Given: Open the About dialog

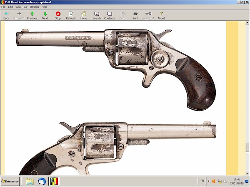Looking at the screenshot, I should tap(161, 15).
